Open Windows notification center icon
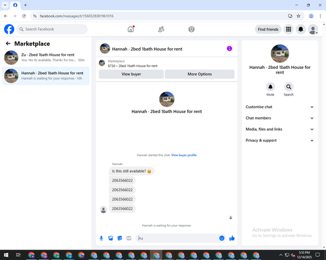Image resolution: width=326 pixels, height=260 pixels. 318,255
